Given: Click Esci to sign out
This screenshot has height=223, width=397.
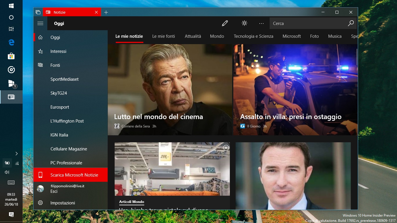Looking at the screenshot, I should pyautogui.click(x=54, y=191).
